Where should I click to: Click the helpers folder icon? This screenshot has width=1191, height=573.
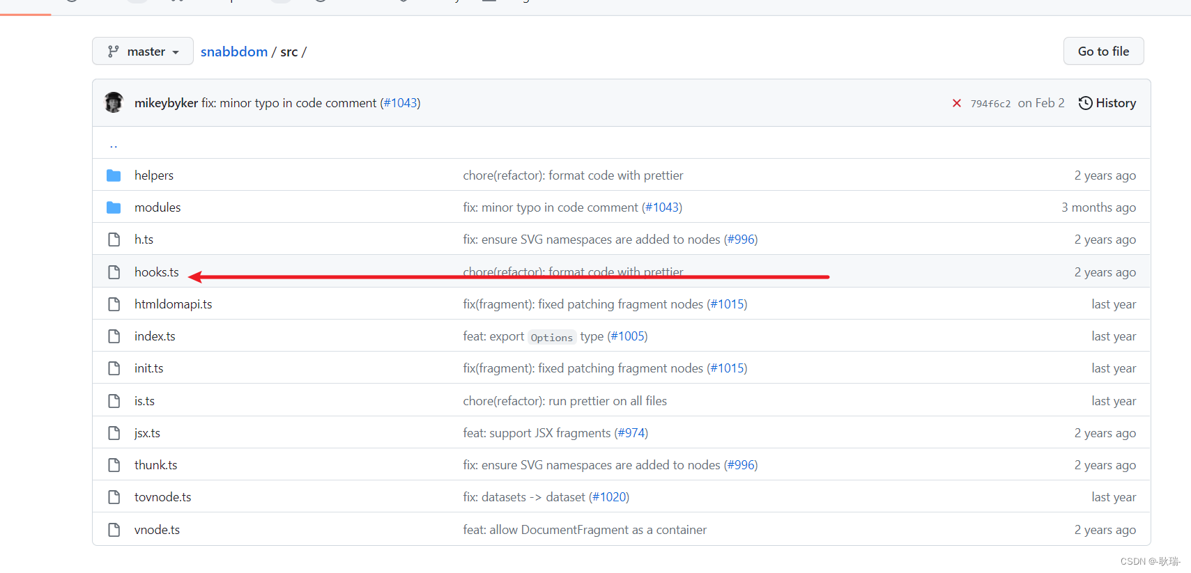[114, 175]
